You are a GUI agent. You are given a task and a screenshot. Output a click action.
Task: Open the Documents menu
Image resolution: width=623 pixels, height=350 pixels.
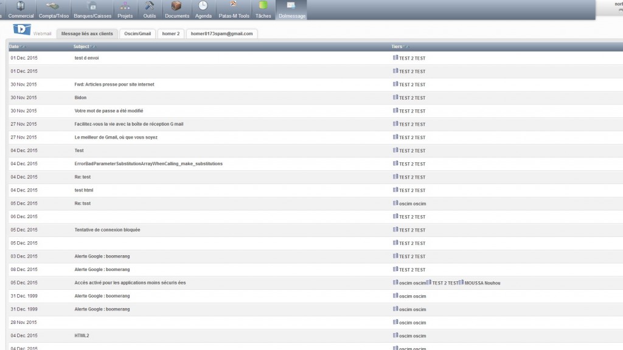click(177, 10)
